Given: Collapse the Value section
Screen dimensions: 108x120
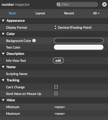Looking at the screenshot, I should point(3,100).
